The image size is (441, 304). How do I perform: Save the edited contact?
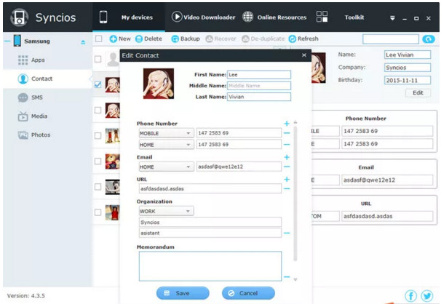coord(183,293)
